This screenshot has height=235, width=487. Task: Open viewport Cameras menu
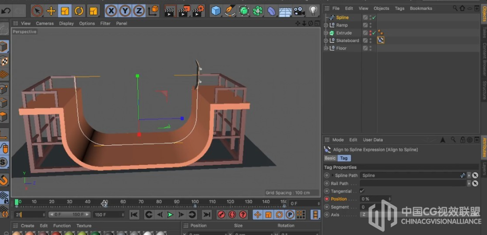pyautogui.click(x=45, y=23)
